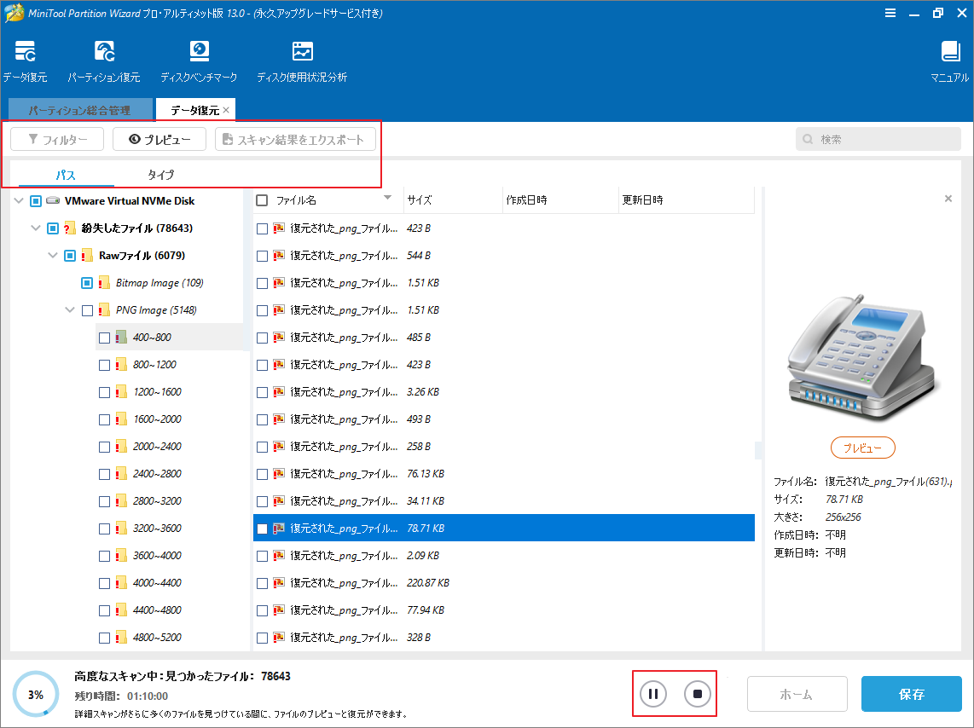
Task: Collapse the Rawファイル (6079) tree node
Action: coord(53,255)
